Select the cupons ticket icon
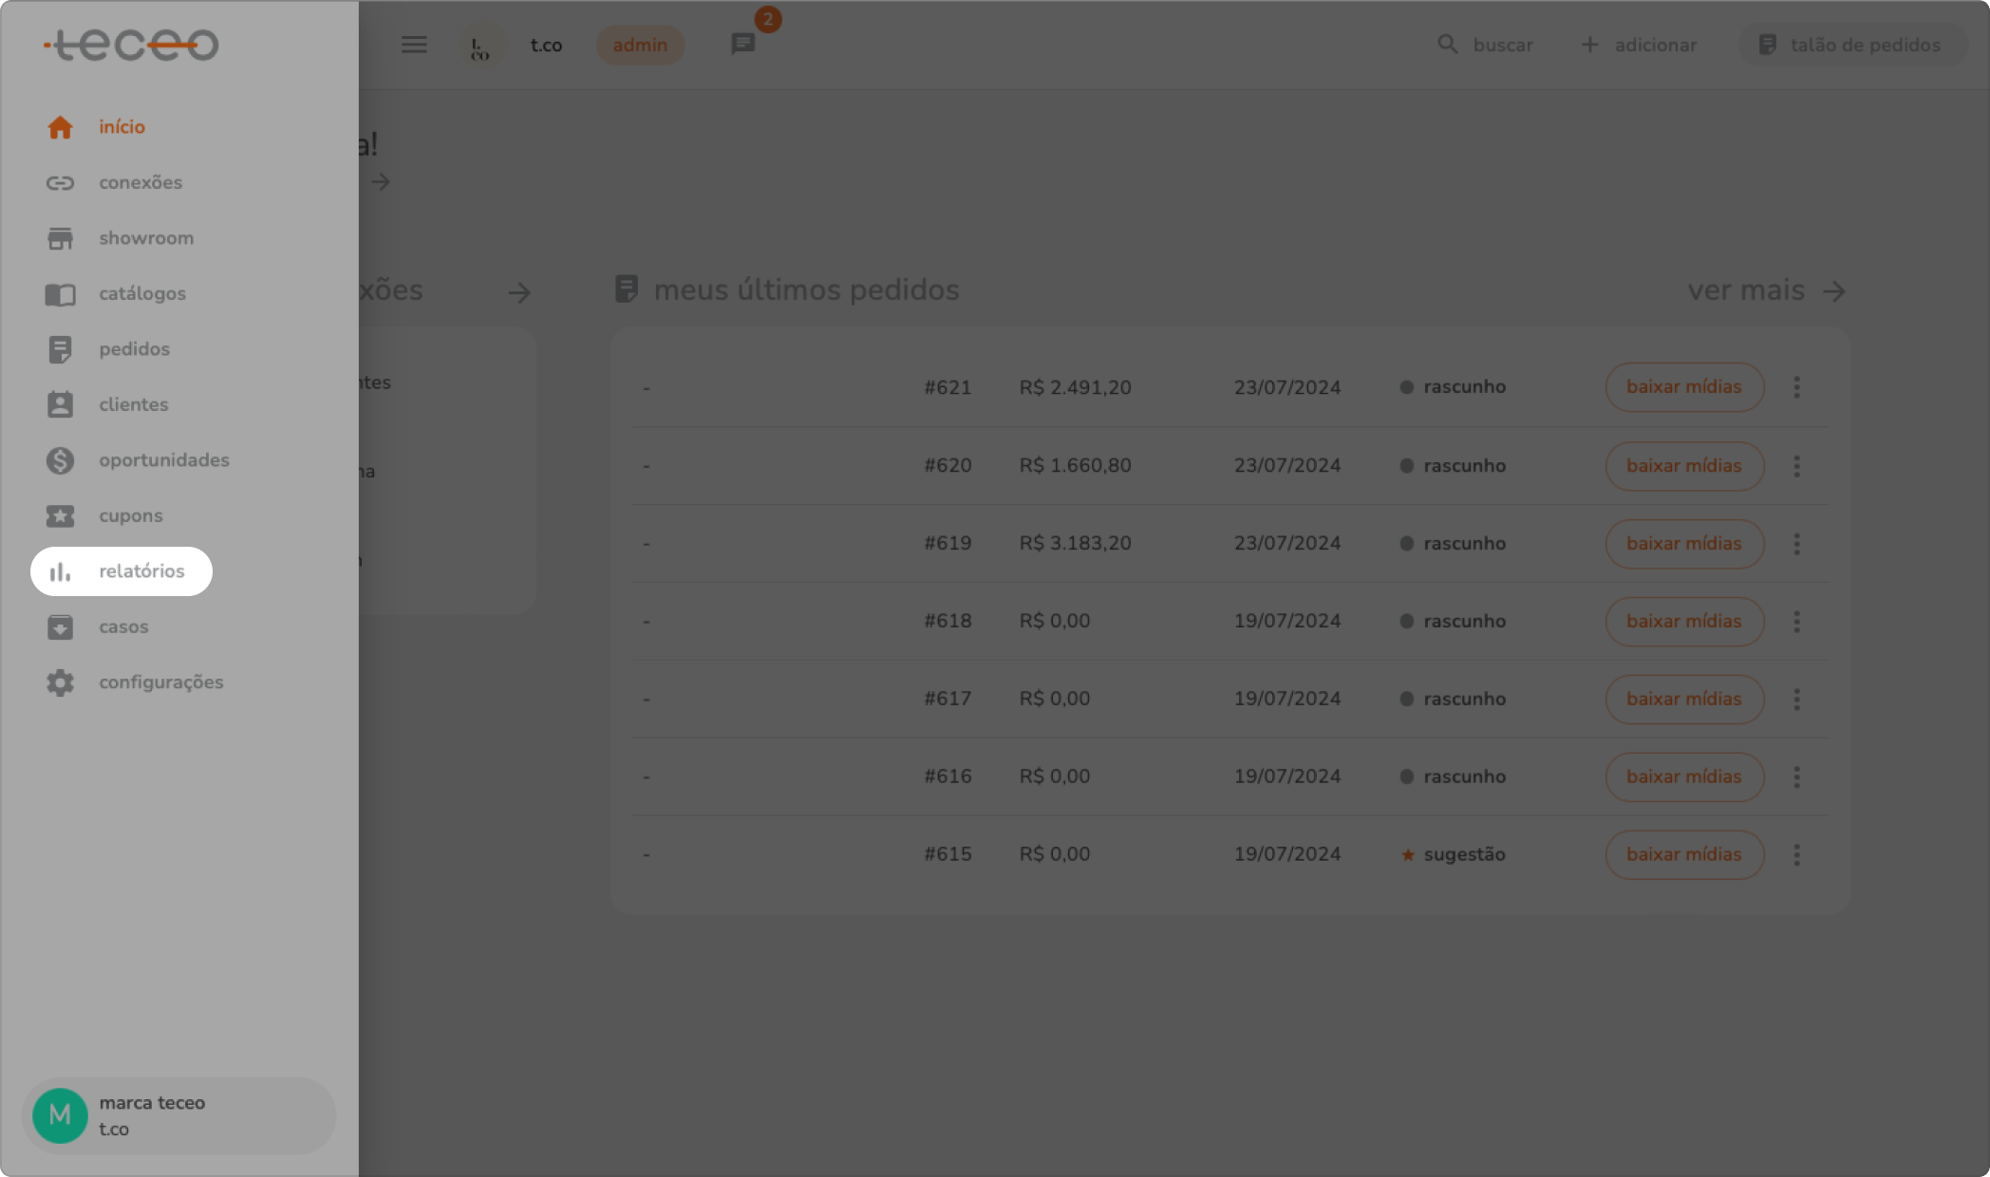 click(60, 516)
